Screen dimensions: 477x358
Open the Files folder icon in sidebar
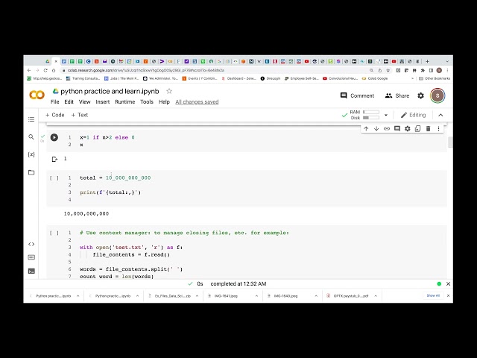[31, 172]
